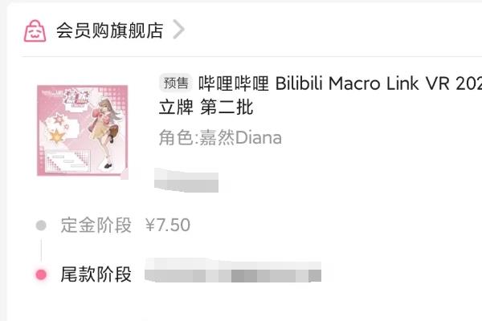Click the ¥7.50 deposit amount
Screen dimensions: 482x321
pos(168,226)
